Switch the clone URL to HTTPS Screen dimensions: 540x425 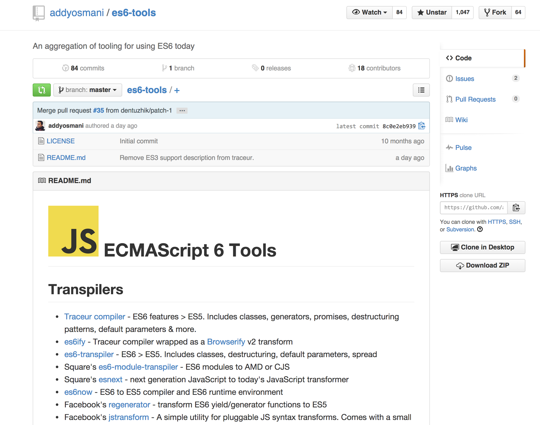click(x=497, y=222)
